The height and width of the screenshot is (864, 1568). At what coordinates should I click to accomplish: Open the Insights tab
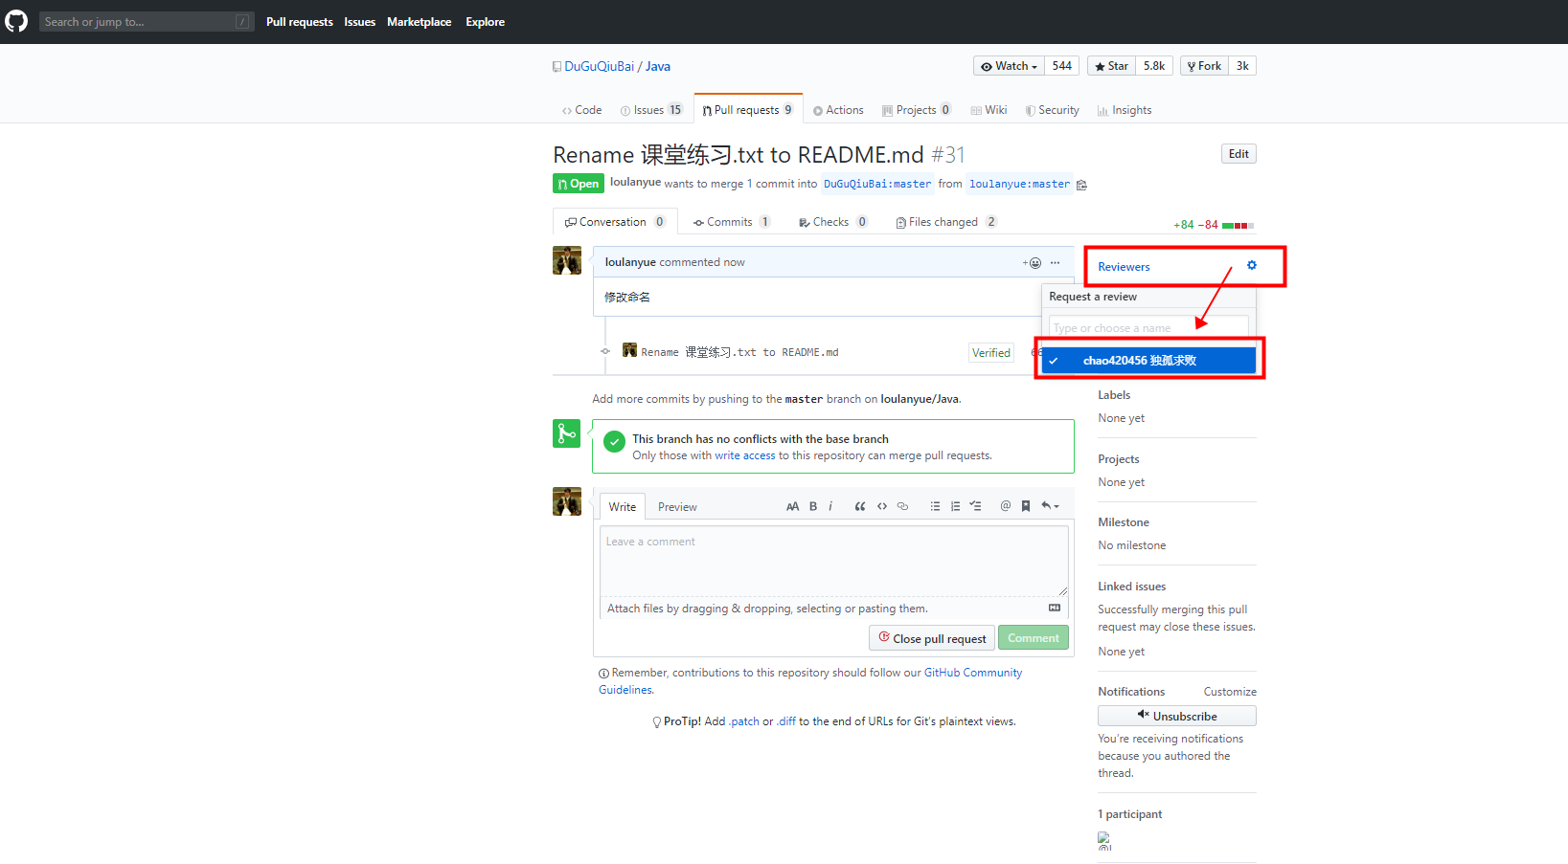pos(1125,110)
